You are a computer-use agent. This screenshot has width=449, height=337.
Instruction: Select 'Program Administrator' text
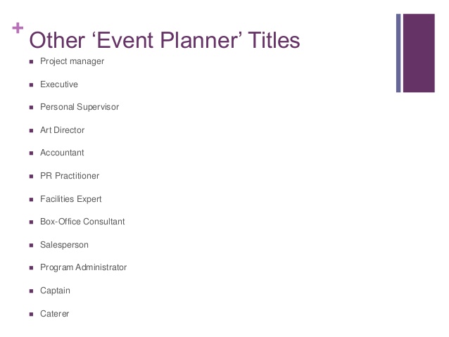pyautogui.click(x=83, y=267)
